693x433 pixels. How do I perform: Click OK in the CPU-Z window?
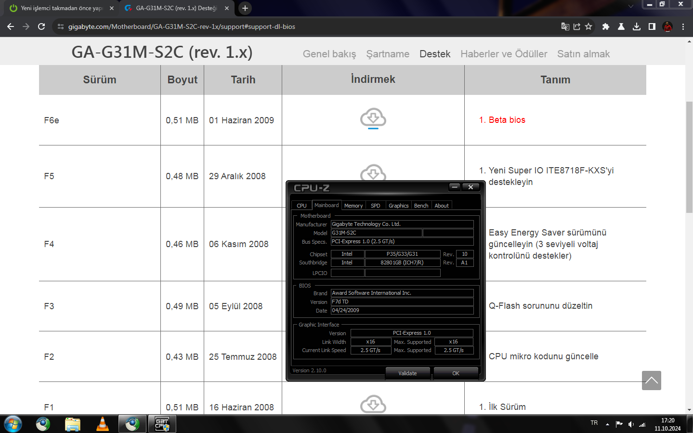click(x=456, y=373)
